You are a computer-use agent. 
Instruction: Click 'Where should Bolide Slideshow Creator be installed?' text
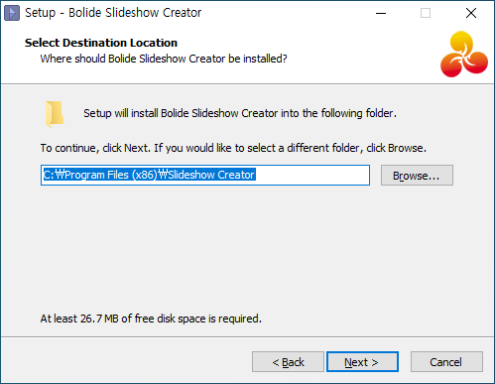[x=164, y=59]
